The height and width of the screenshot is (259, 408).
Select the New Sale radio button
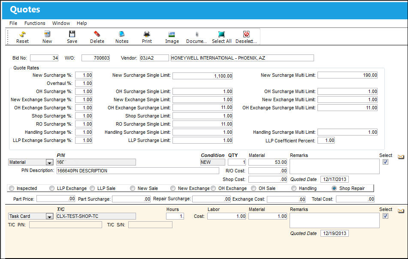point(133,188)
